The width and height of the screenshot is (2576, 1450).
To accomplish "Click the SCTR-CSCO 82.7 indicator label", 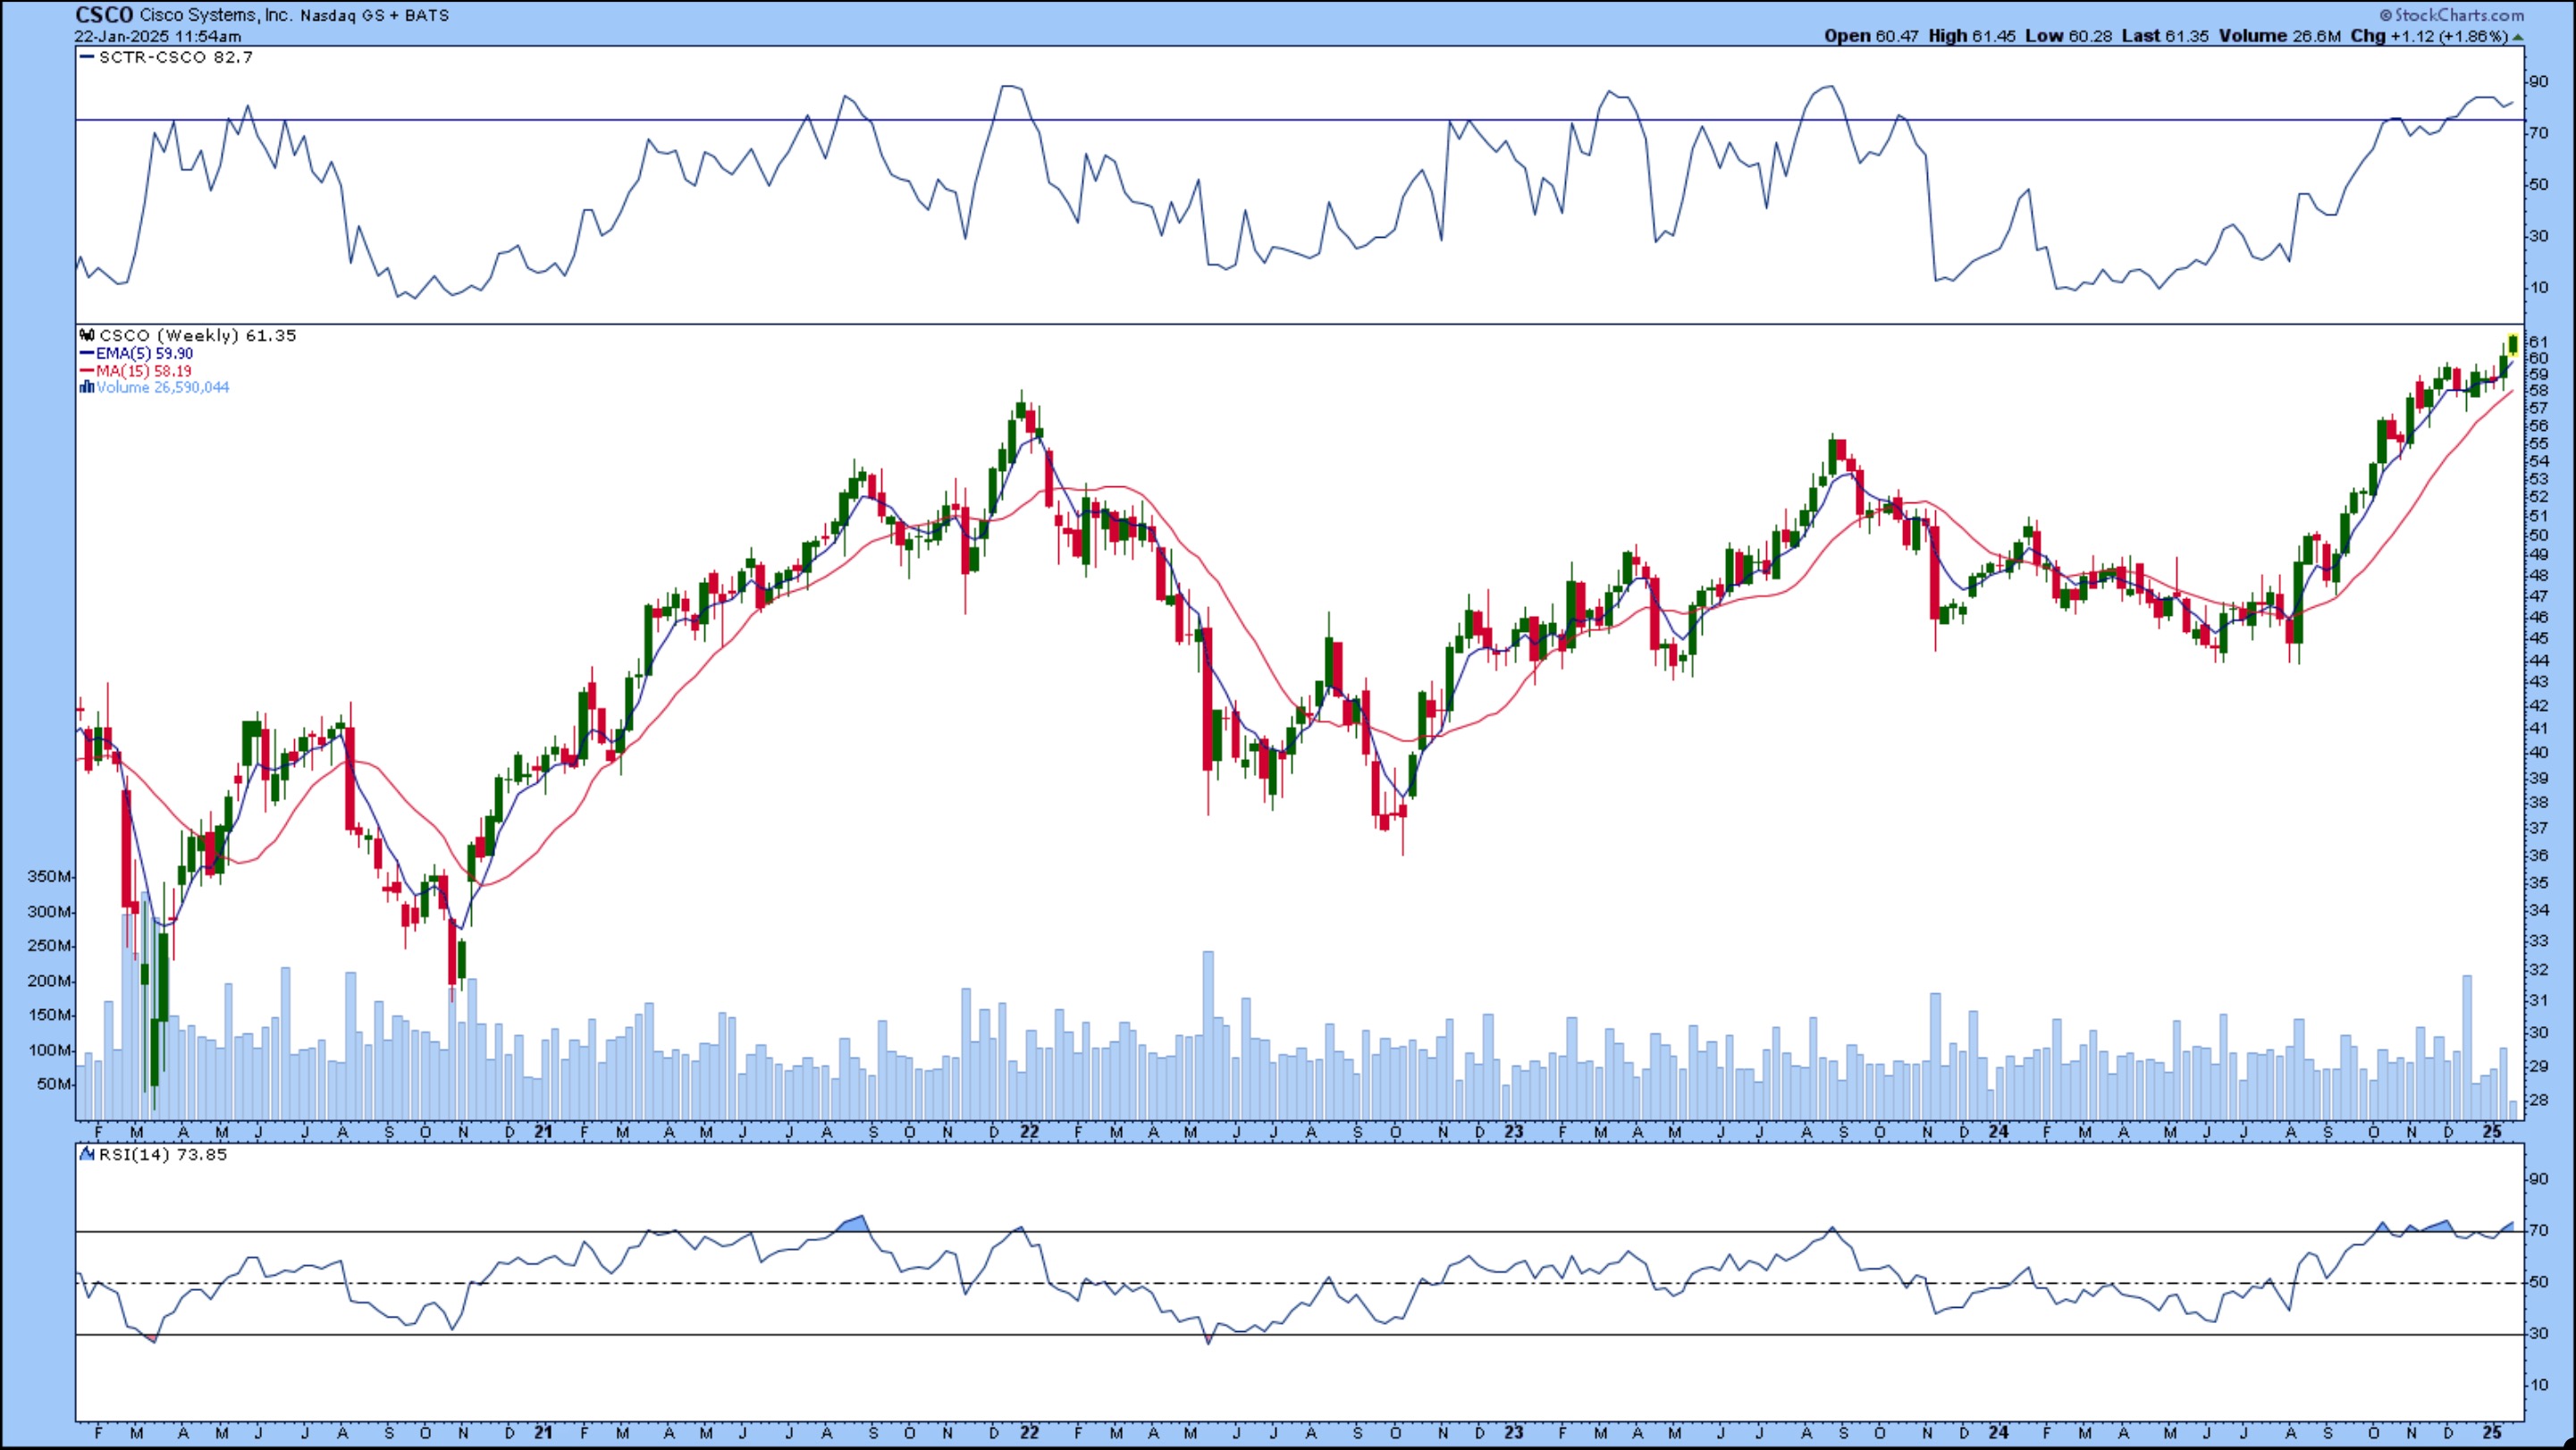I will point(175,57).
